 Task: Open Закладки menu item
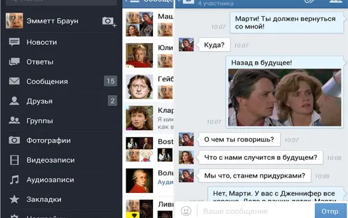(61, 199)
